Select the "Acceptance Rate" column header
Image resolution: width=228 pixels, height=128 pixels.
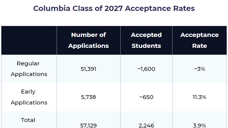pos(199,40)
